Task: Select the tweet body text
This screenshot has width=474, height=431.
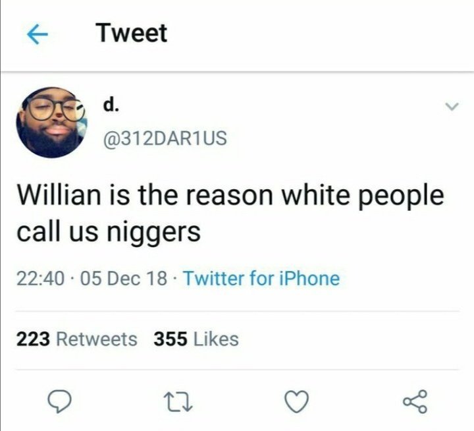Action: (x=230, y=214)
